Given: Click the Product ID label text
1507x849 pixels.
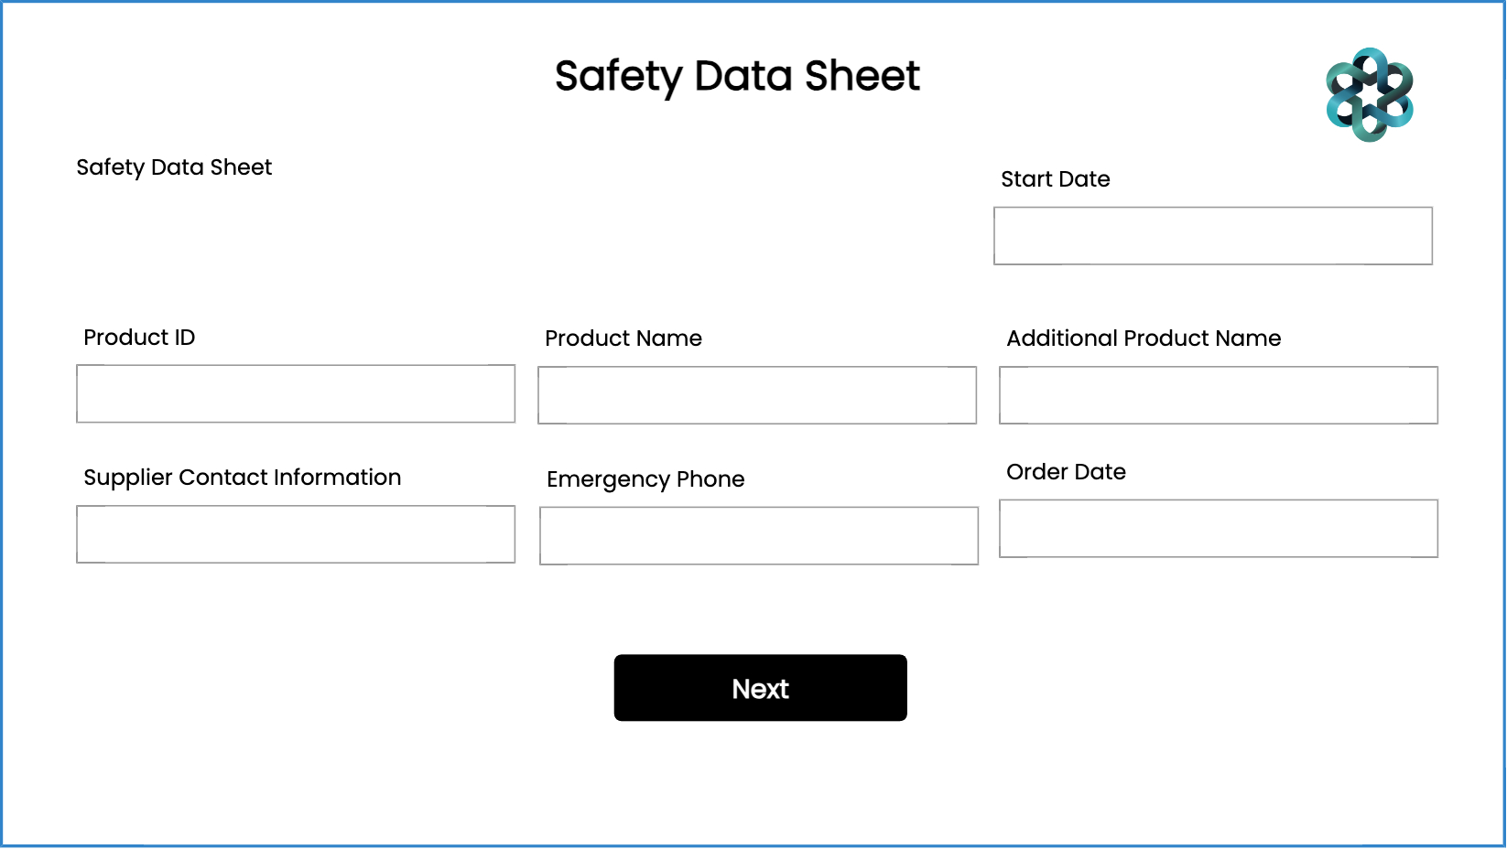Looking at the screenshot, I should click(139, 338).
